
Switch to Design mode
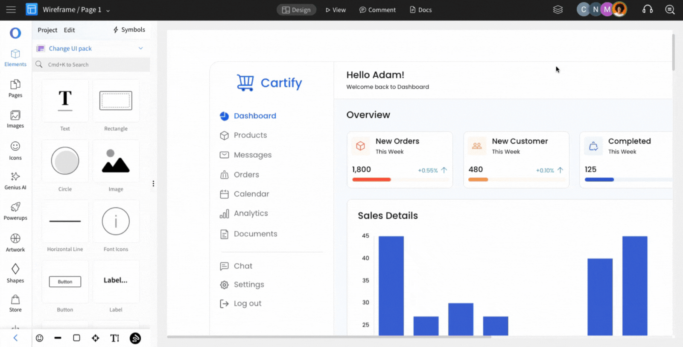click(296, 10)
